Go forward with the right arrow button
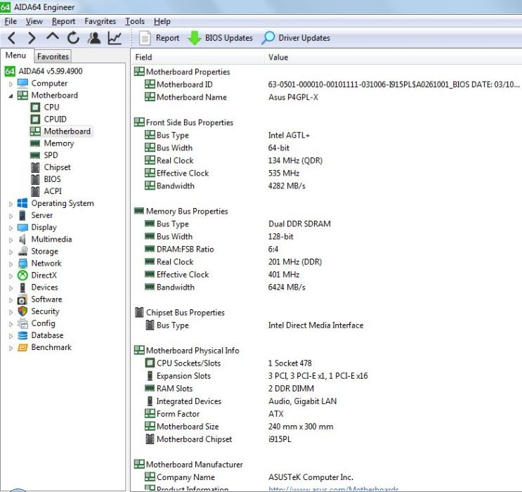The width and height of the screenshot is (522, 492). pos(32,38)
